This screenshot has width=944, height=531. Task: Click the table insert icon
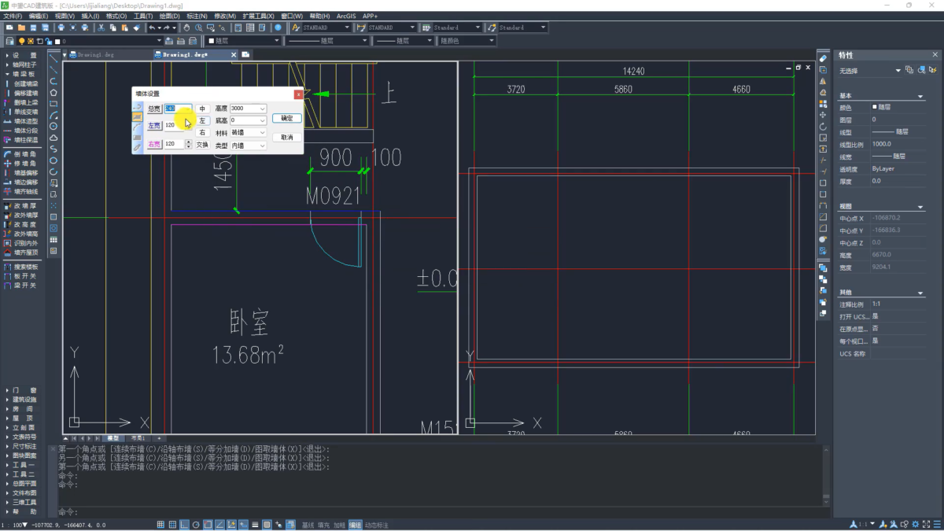[x=53, y=240]
